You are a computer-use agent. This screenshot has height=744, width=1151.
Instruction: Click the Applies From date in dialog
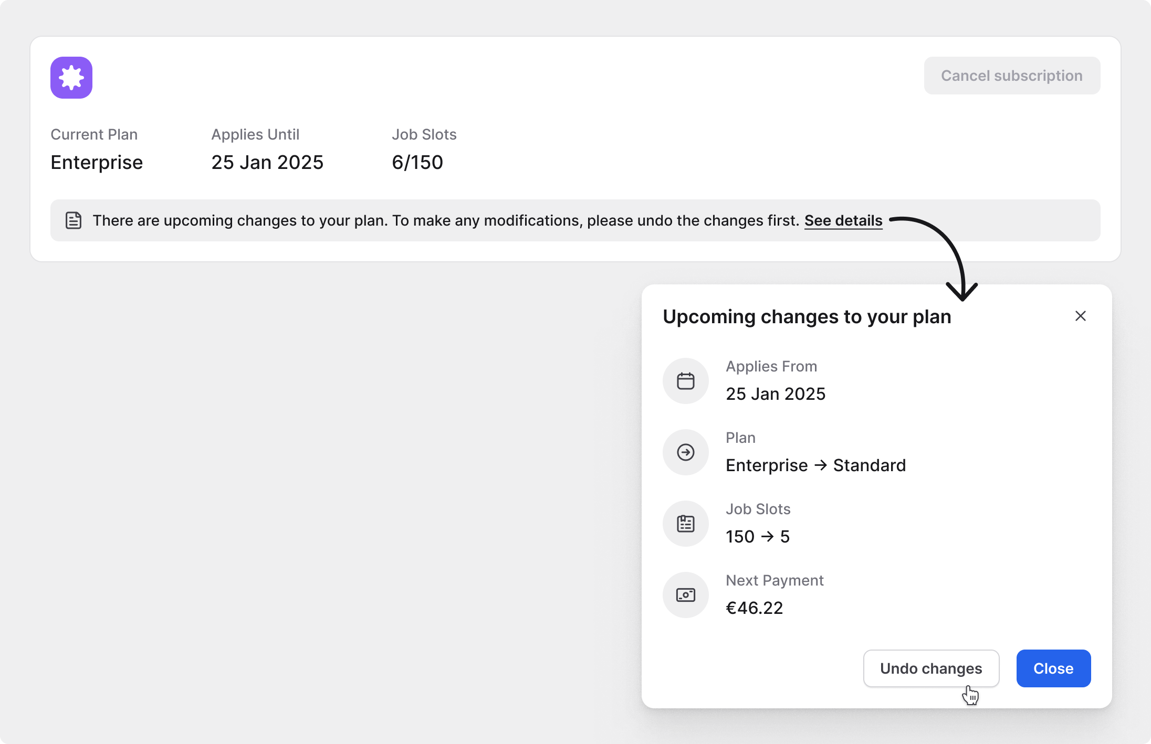[776, 394]
